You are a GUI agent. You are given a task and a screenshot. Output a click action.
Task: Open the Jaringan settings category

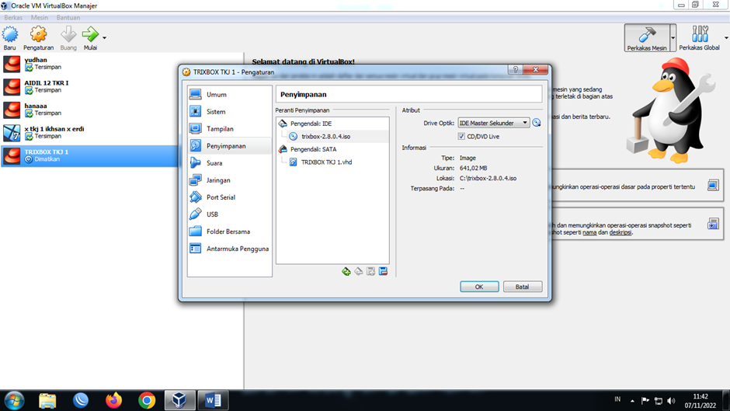pos(230,180)
